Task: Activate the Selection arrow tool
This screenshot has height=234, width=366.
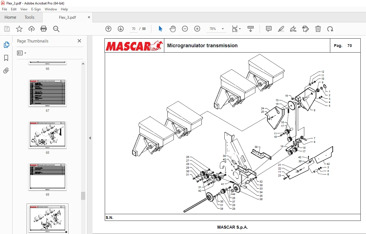Action: (160, 29)
